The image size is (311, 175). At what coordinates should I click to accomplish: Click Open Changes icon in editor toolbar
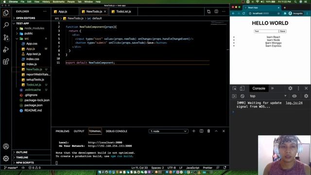[x=208, y=12]
